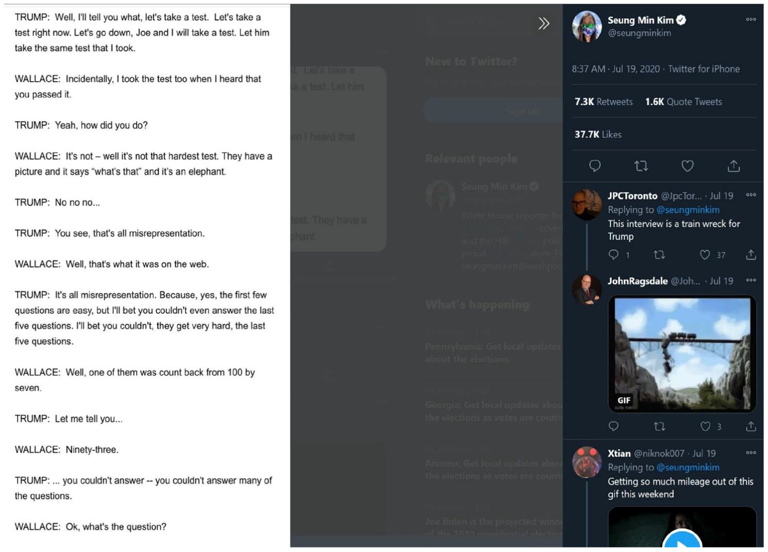Screen dimensions: 768x552
Task: Reply to JPCToronto's train wreck comment
Action: (x=613, y=255)
